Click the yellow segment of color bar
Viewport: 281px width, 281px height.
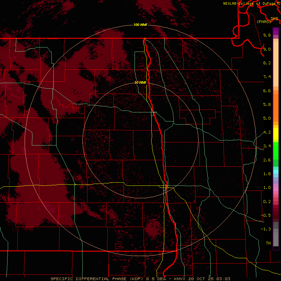pyautogui.click(x=276, y=134)
